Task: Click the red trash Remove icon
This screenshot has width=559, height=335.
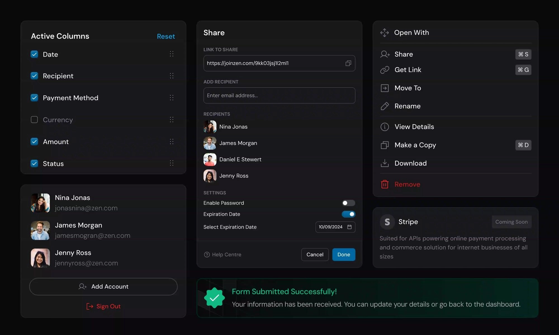Action: tap(385, 184)
